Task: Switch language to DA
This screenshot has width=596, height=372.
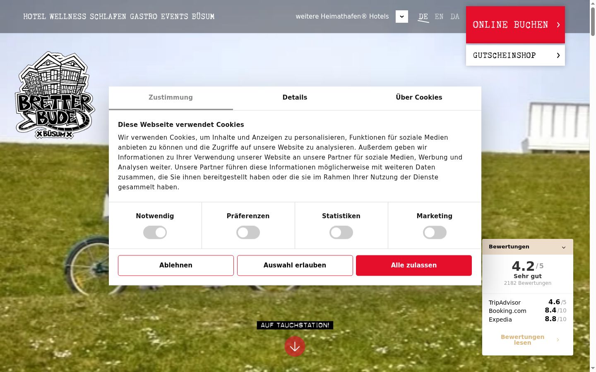Action: click(x=455, y=17)
